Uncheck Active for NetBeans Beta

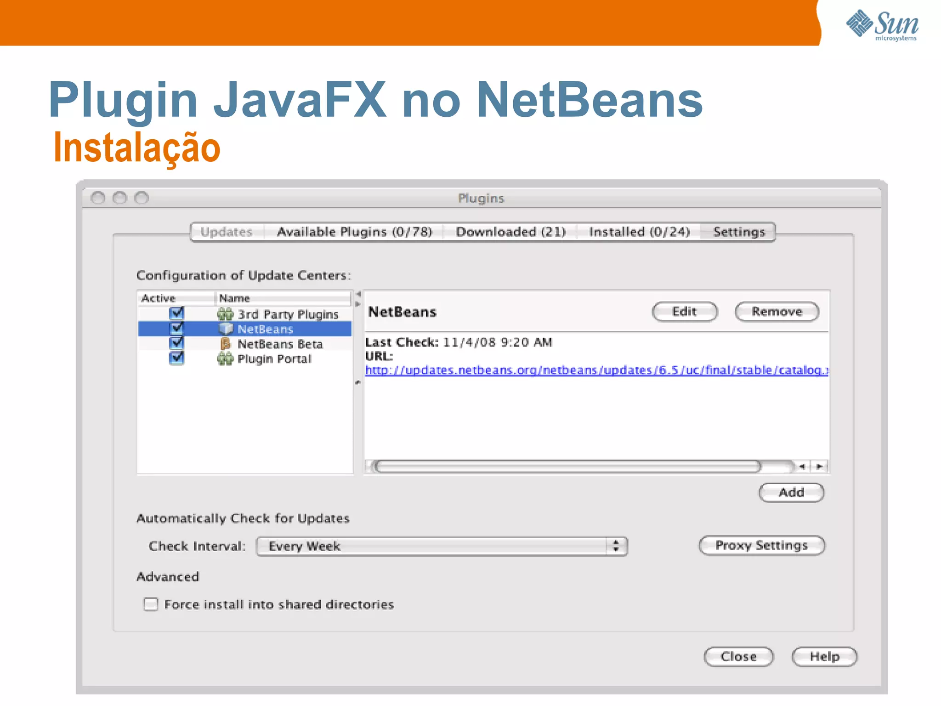(176, 343)
